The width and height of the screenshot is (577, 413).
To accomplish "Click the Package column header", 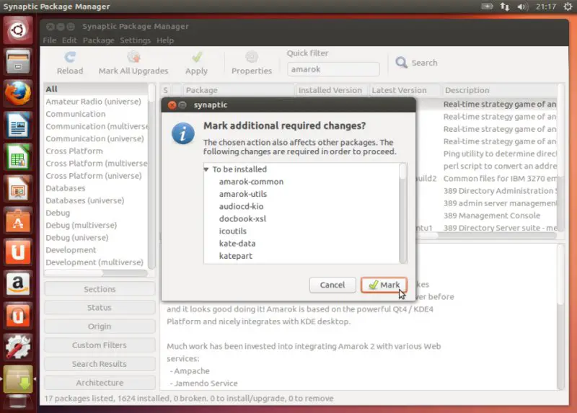I will coord(239,90).
